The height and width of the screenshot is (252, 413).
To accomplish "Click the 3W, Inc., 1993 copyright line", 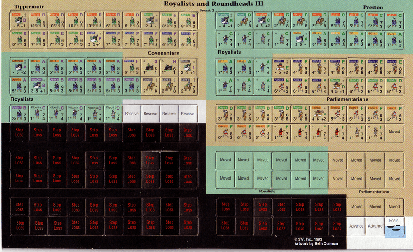I will click(x=308, y=239).
